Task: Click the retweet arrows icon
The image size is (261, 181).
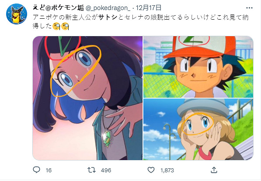Action: pos(91,170)
